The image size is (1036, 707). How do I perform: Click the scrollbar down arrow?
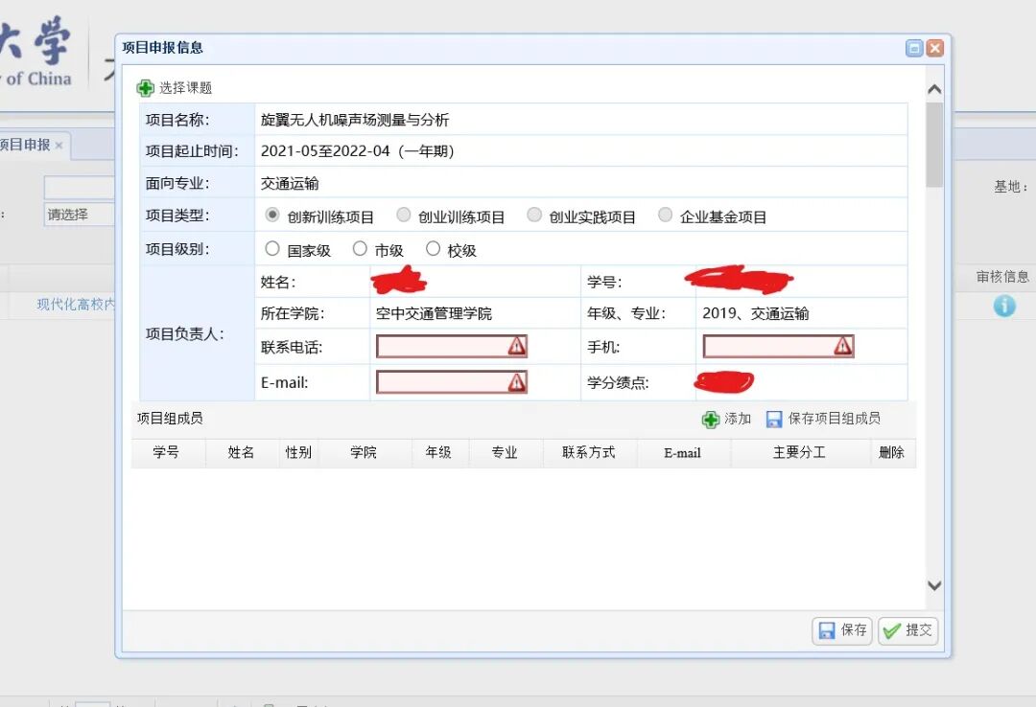click(934, 585)
